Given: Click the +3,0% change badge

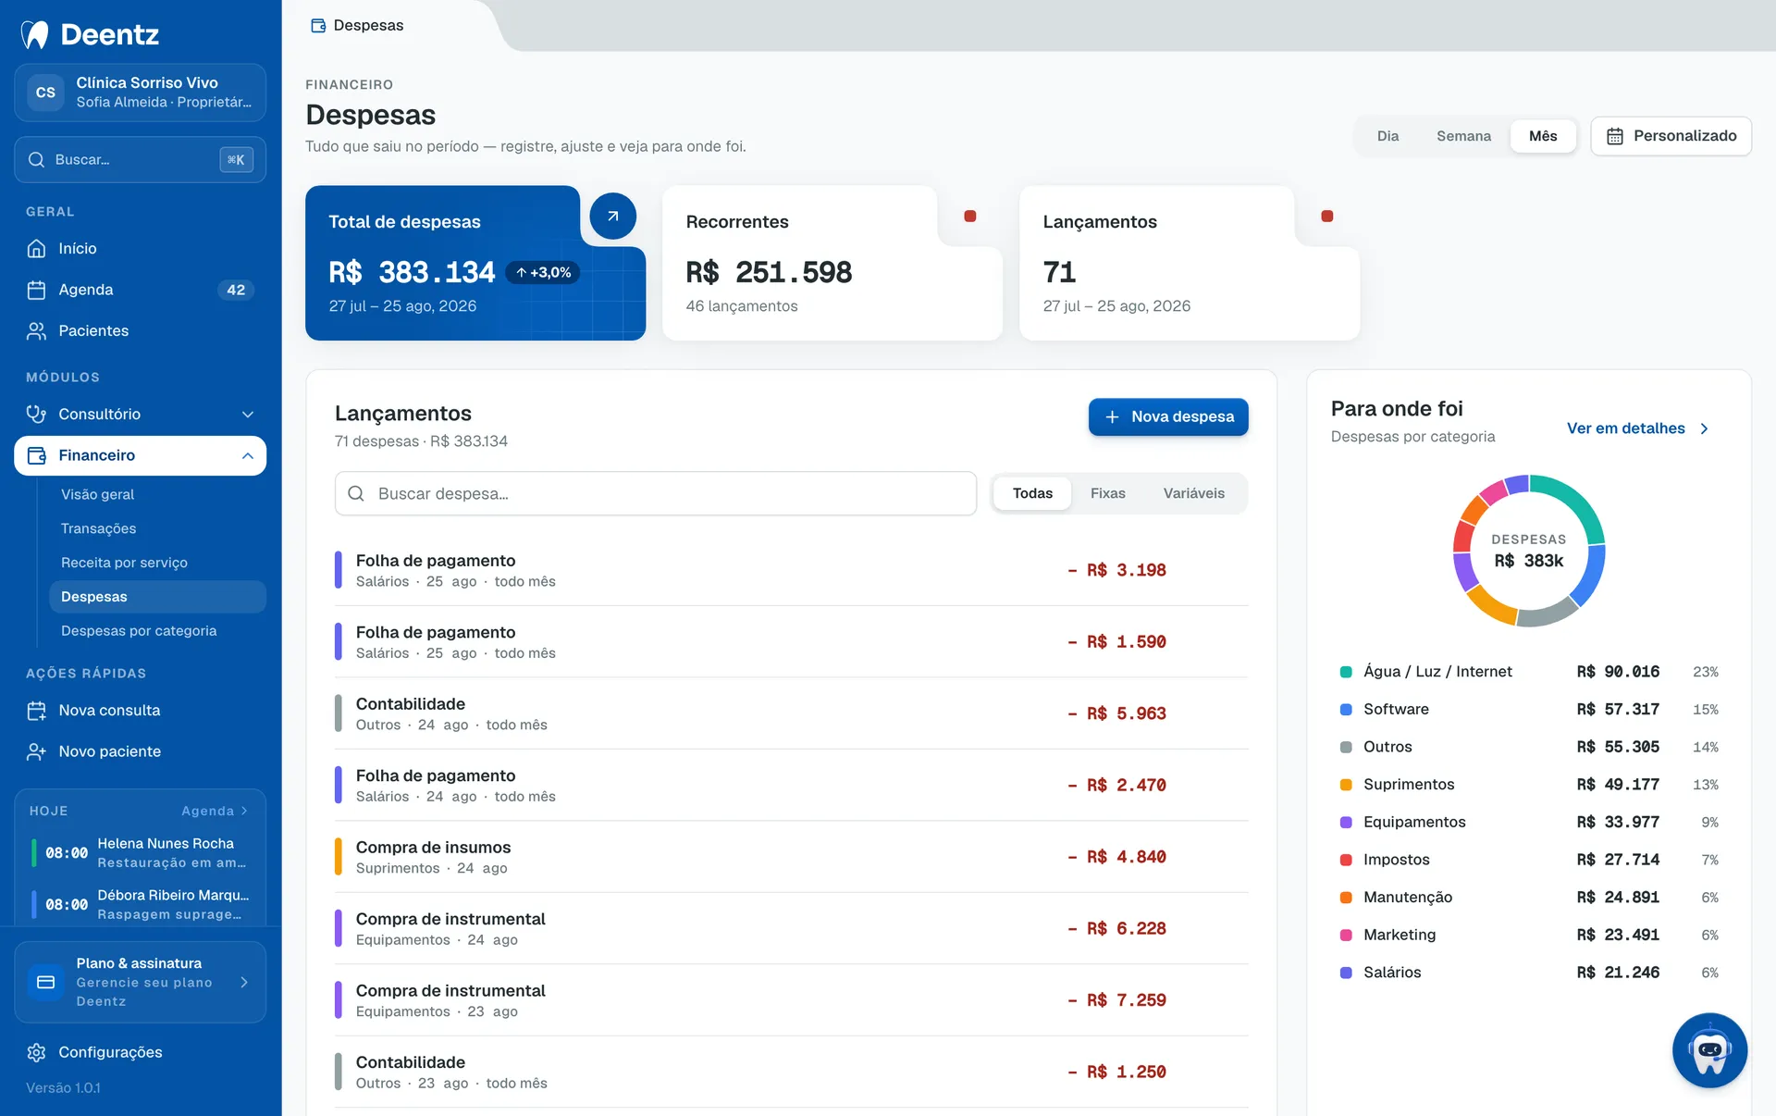Looking at the screenshot, I should pos(543,272).
